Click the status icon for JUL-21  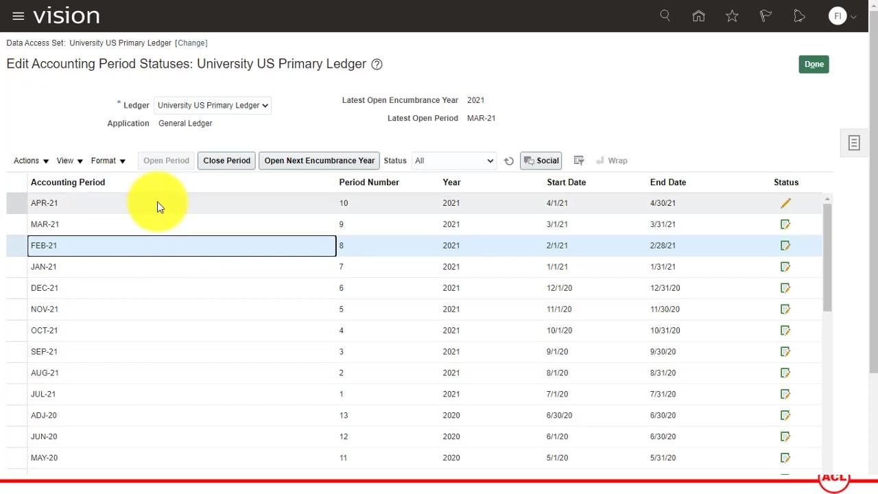pos(785,395)
